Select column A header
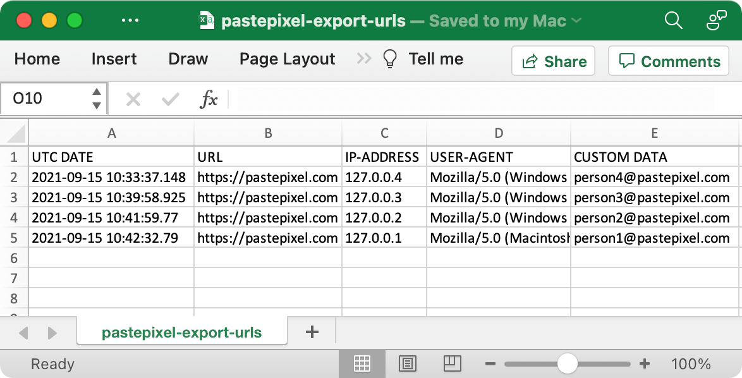 point(112,133)
